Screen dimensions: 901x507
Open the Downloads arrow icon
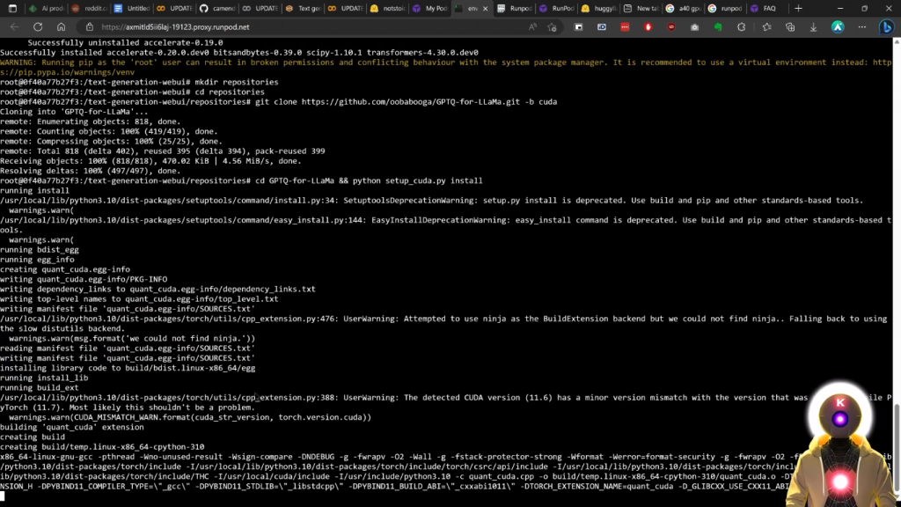click(813, 27)
